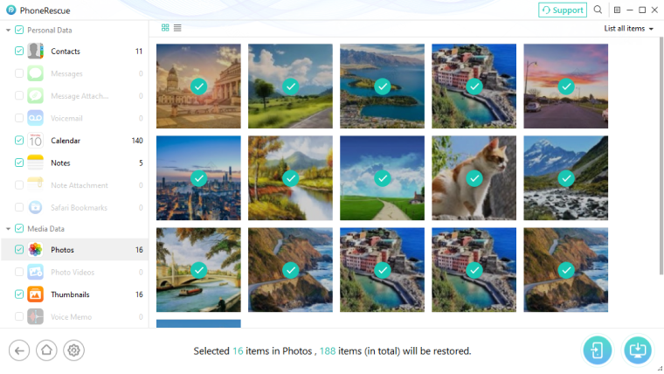
Task: Collapse the Personal Data group
Action: 8,30
